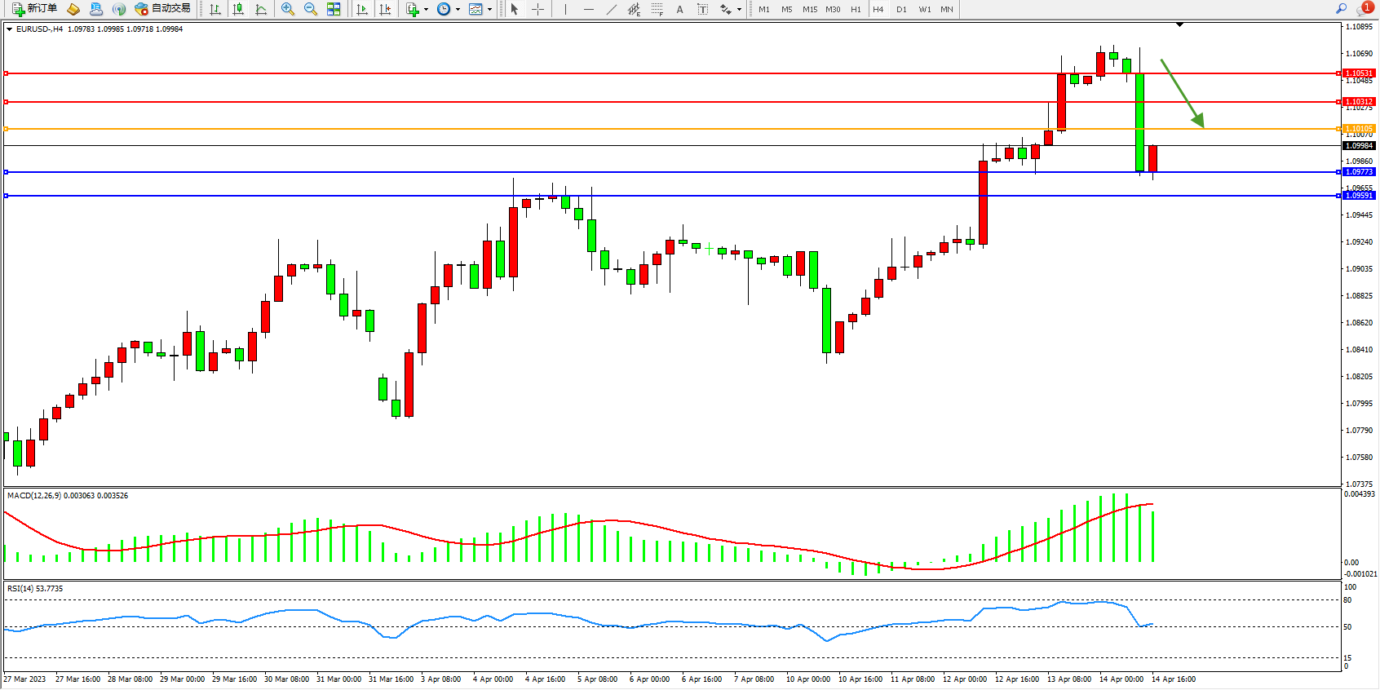Expand the indicators list dropdown arrow
Image resolution: width=1380 pixels, height=690 pixels.
(426, 10)
